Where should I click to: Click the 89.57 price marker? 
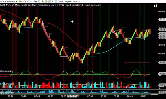pos(162,29)
